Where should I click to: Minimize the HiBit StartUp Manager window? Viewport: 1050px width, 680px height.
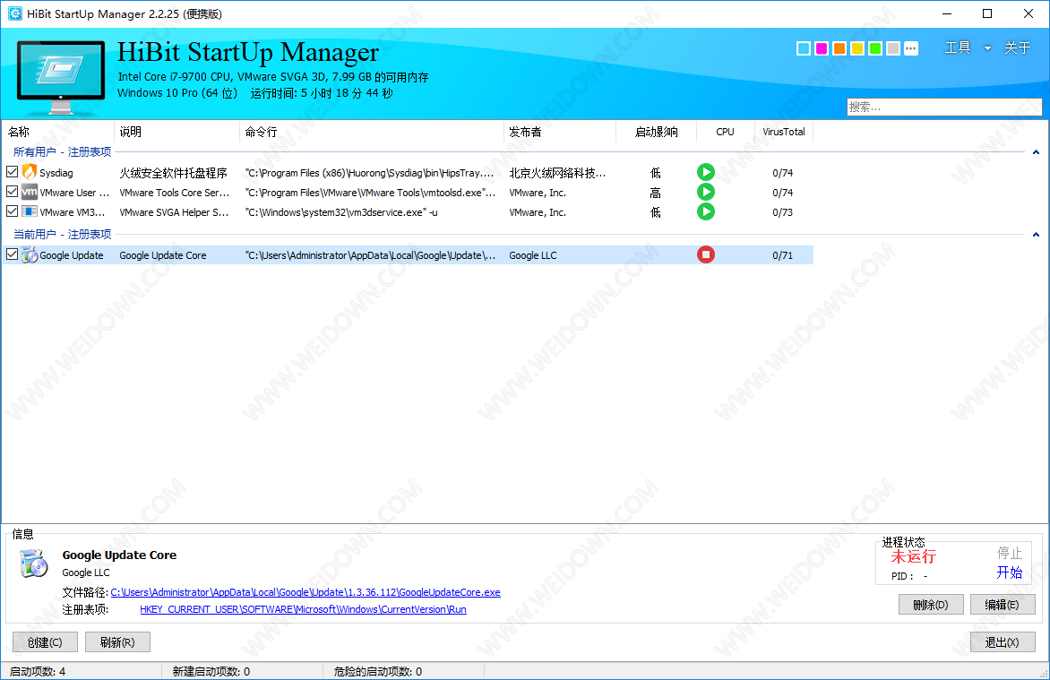947,13
